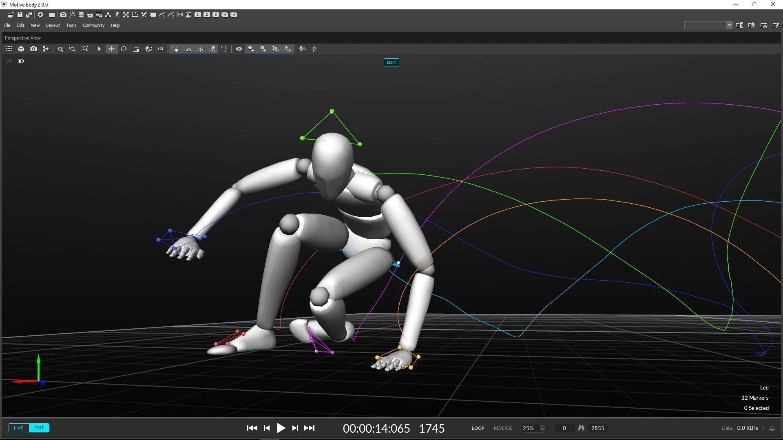Expand the data rate up-down arrows
The width and height of the screenshot is (783, 440).
763,428
